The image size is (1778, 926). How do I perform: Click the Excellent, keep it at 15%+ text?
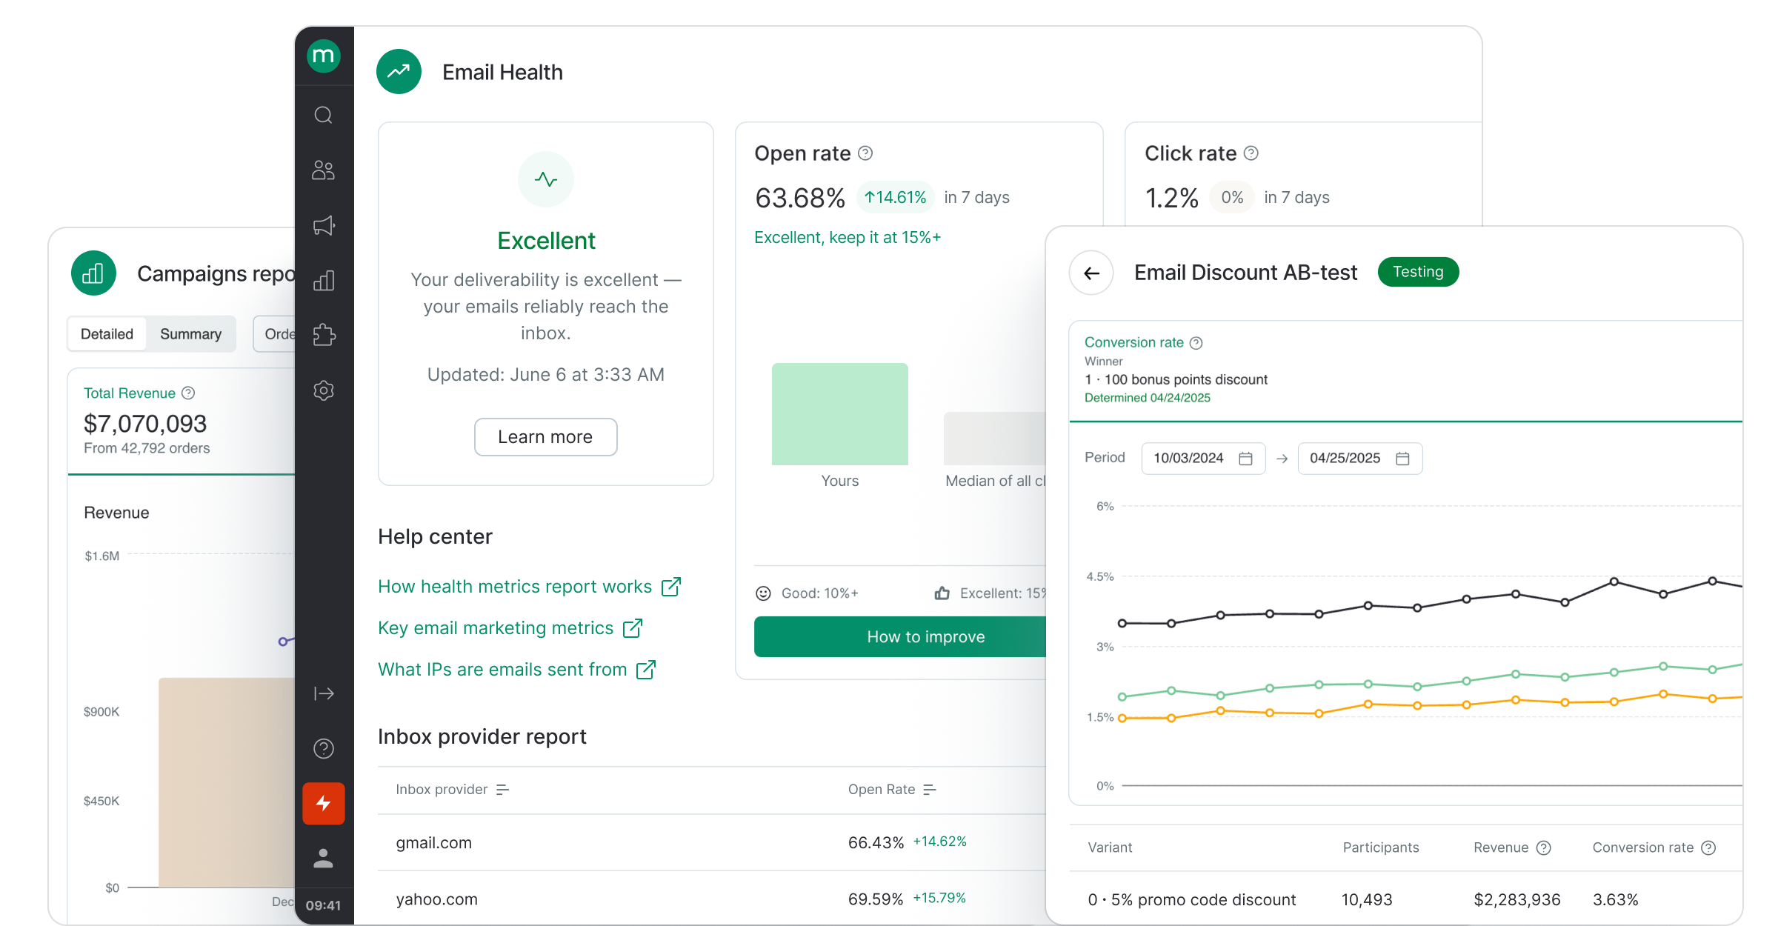[848, 238]
